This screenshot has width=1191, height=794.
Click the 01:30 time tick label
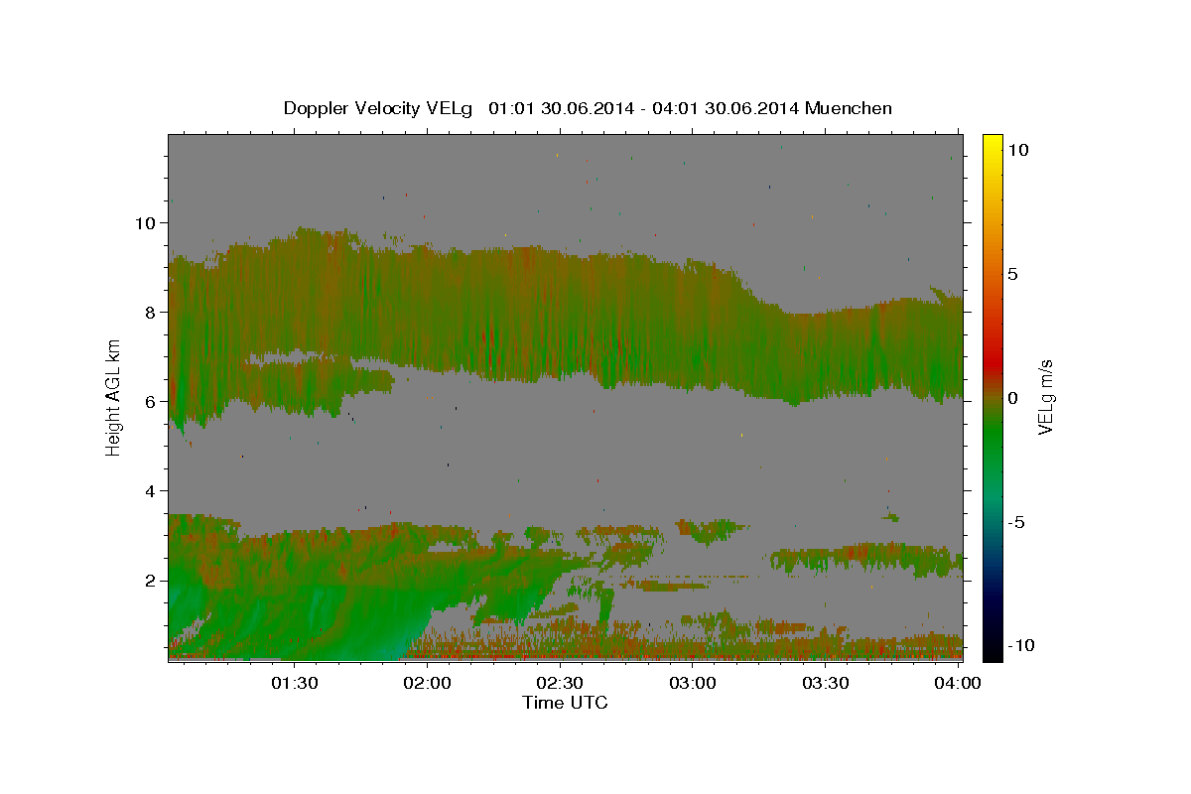tap(296, 684)
